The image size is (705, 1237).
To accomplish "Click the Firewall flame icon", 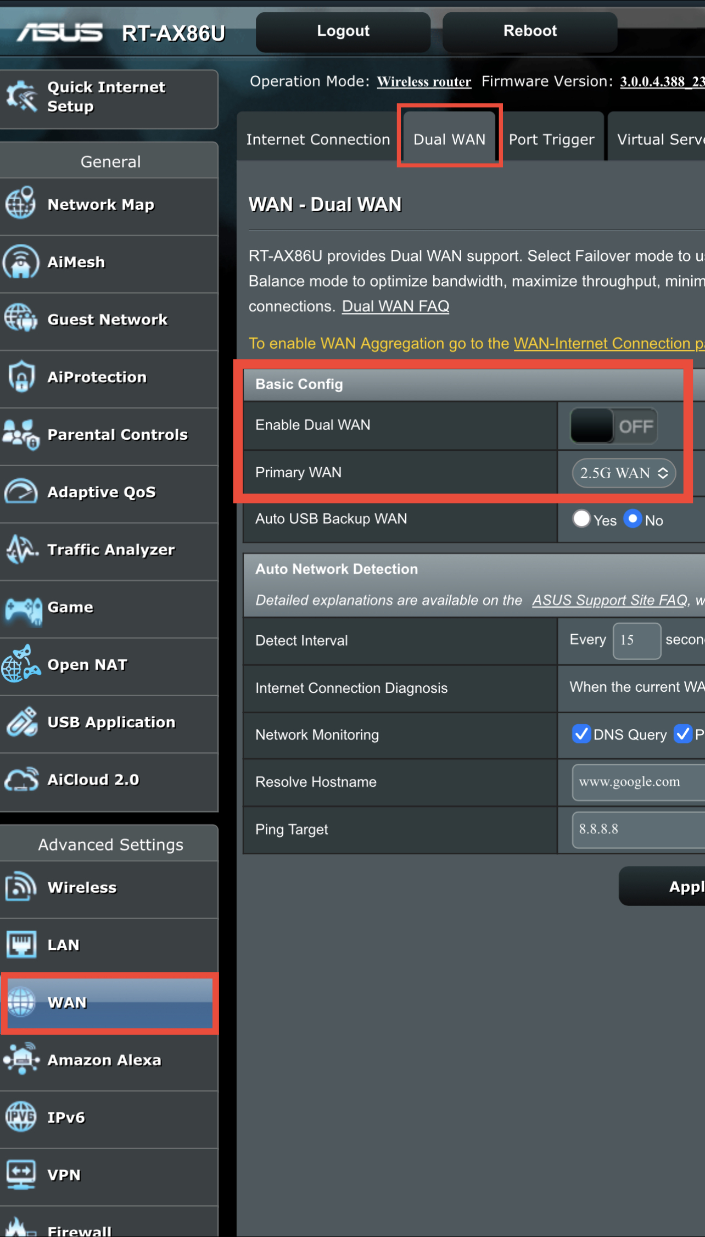I will coord(21,1228).
